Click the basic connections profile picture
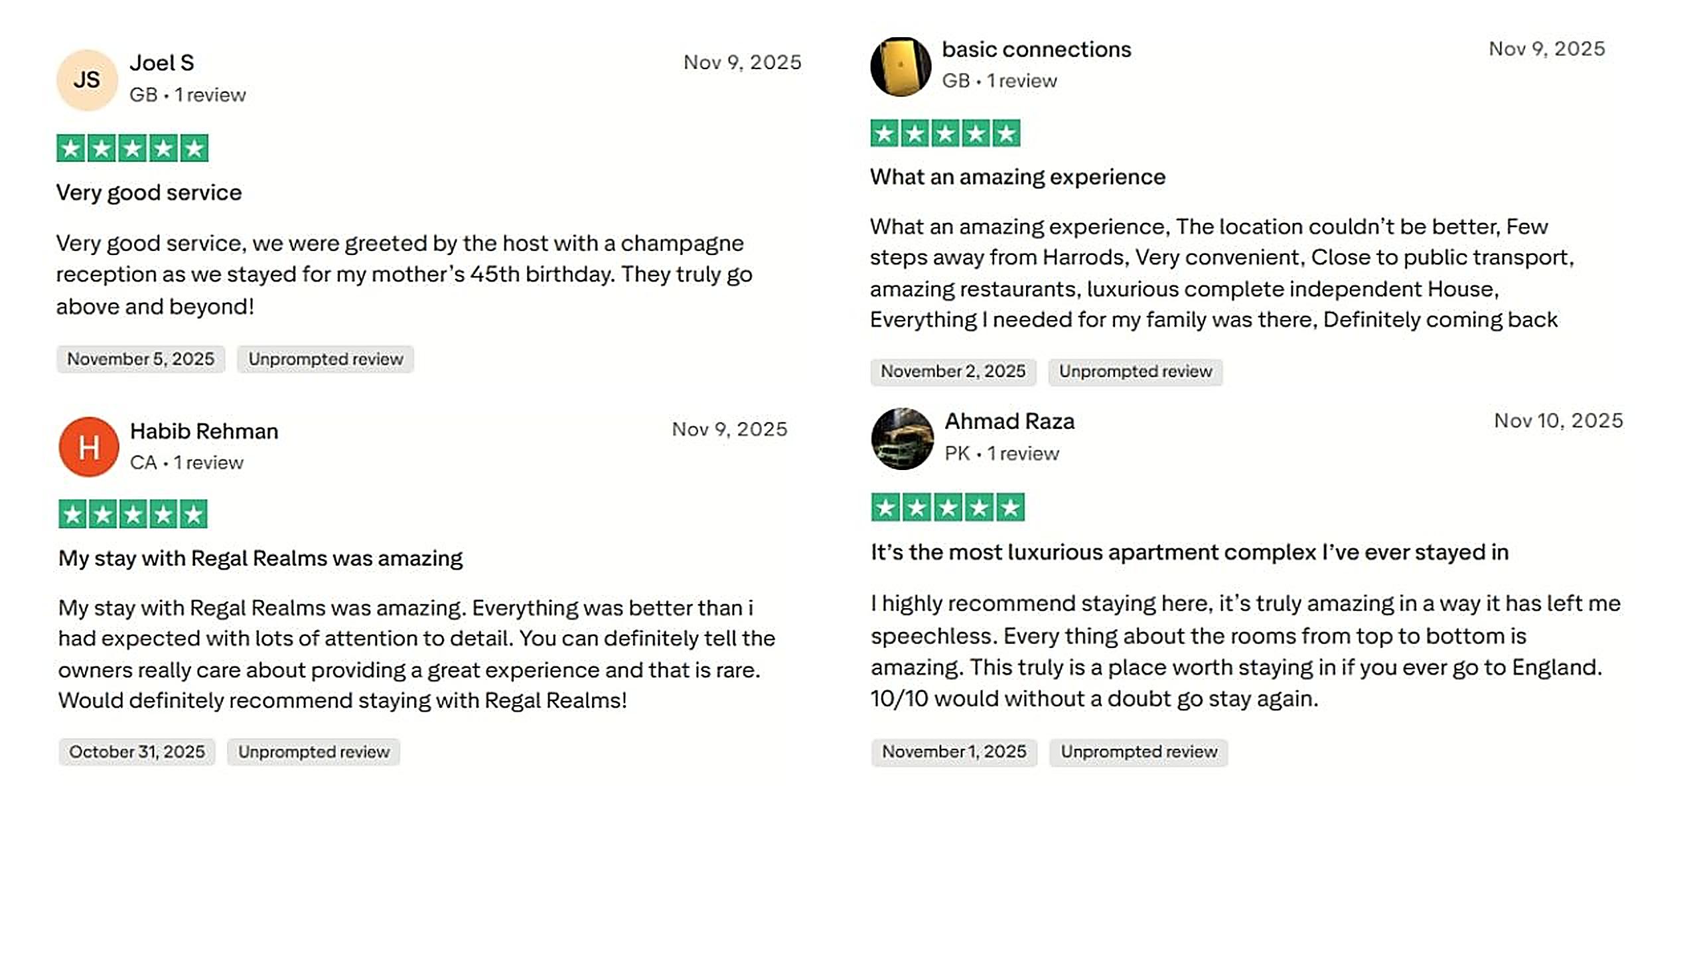This screenshot has height=956, width=1699. point(901,66)
